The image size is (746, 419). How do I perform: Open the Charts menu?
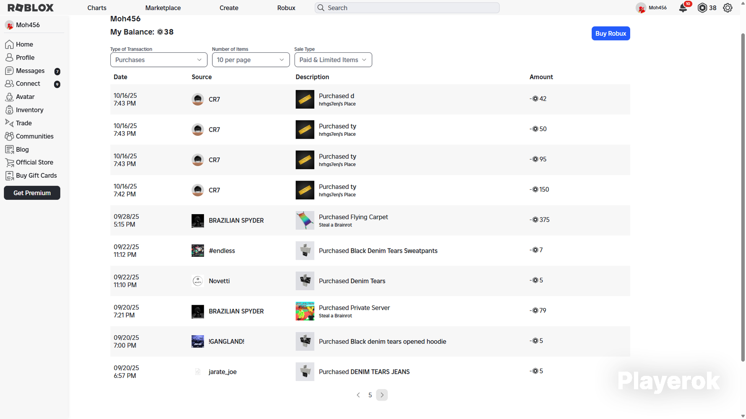pos(97,8)
